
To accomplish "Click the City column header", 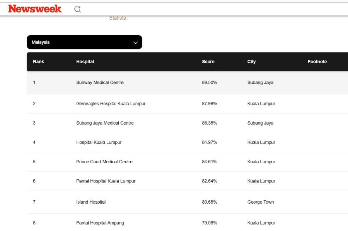I will 251,62.
